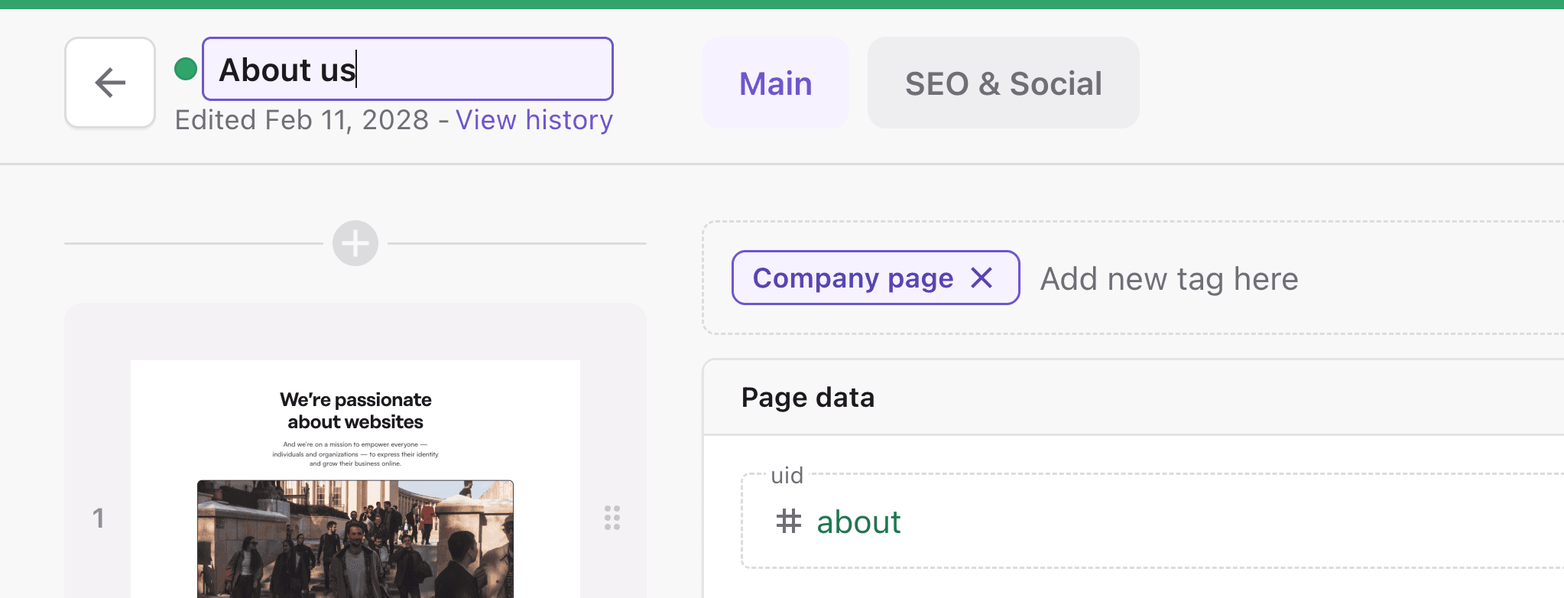Click the 'We're passionate about websites' heading

(356, 411)
